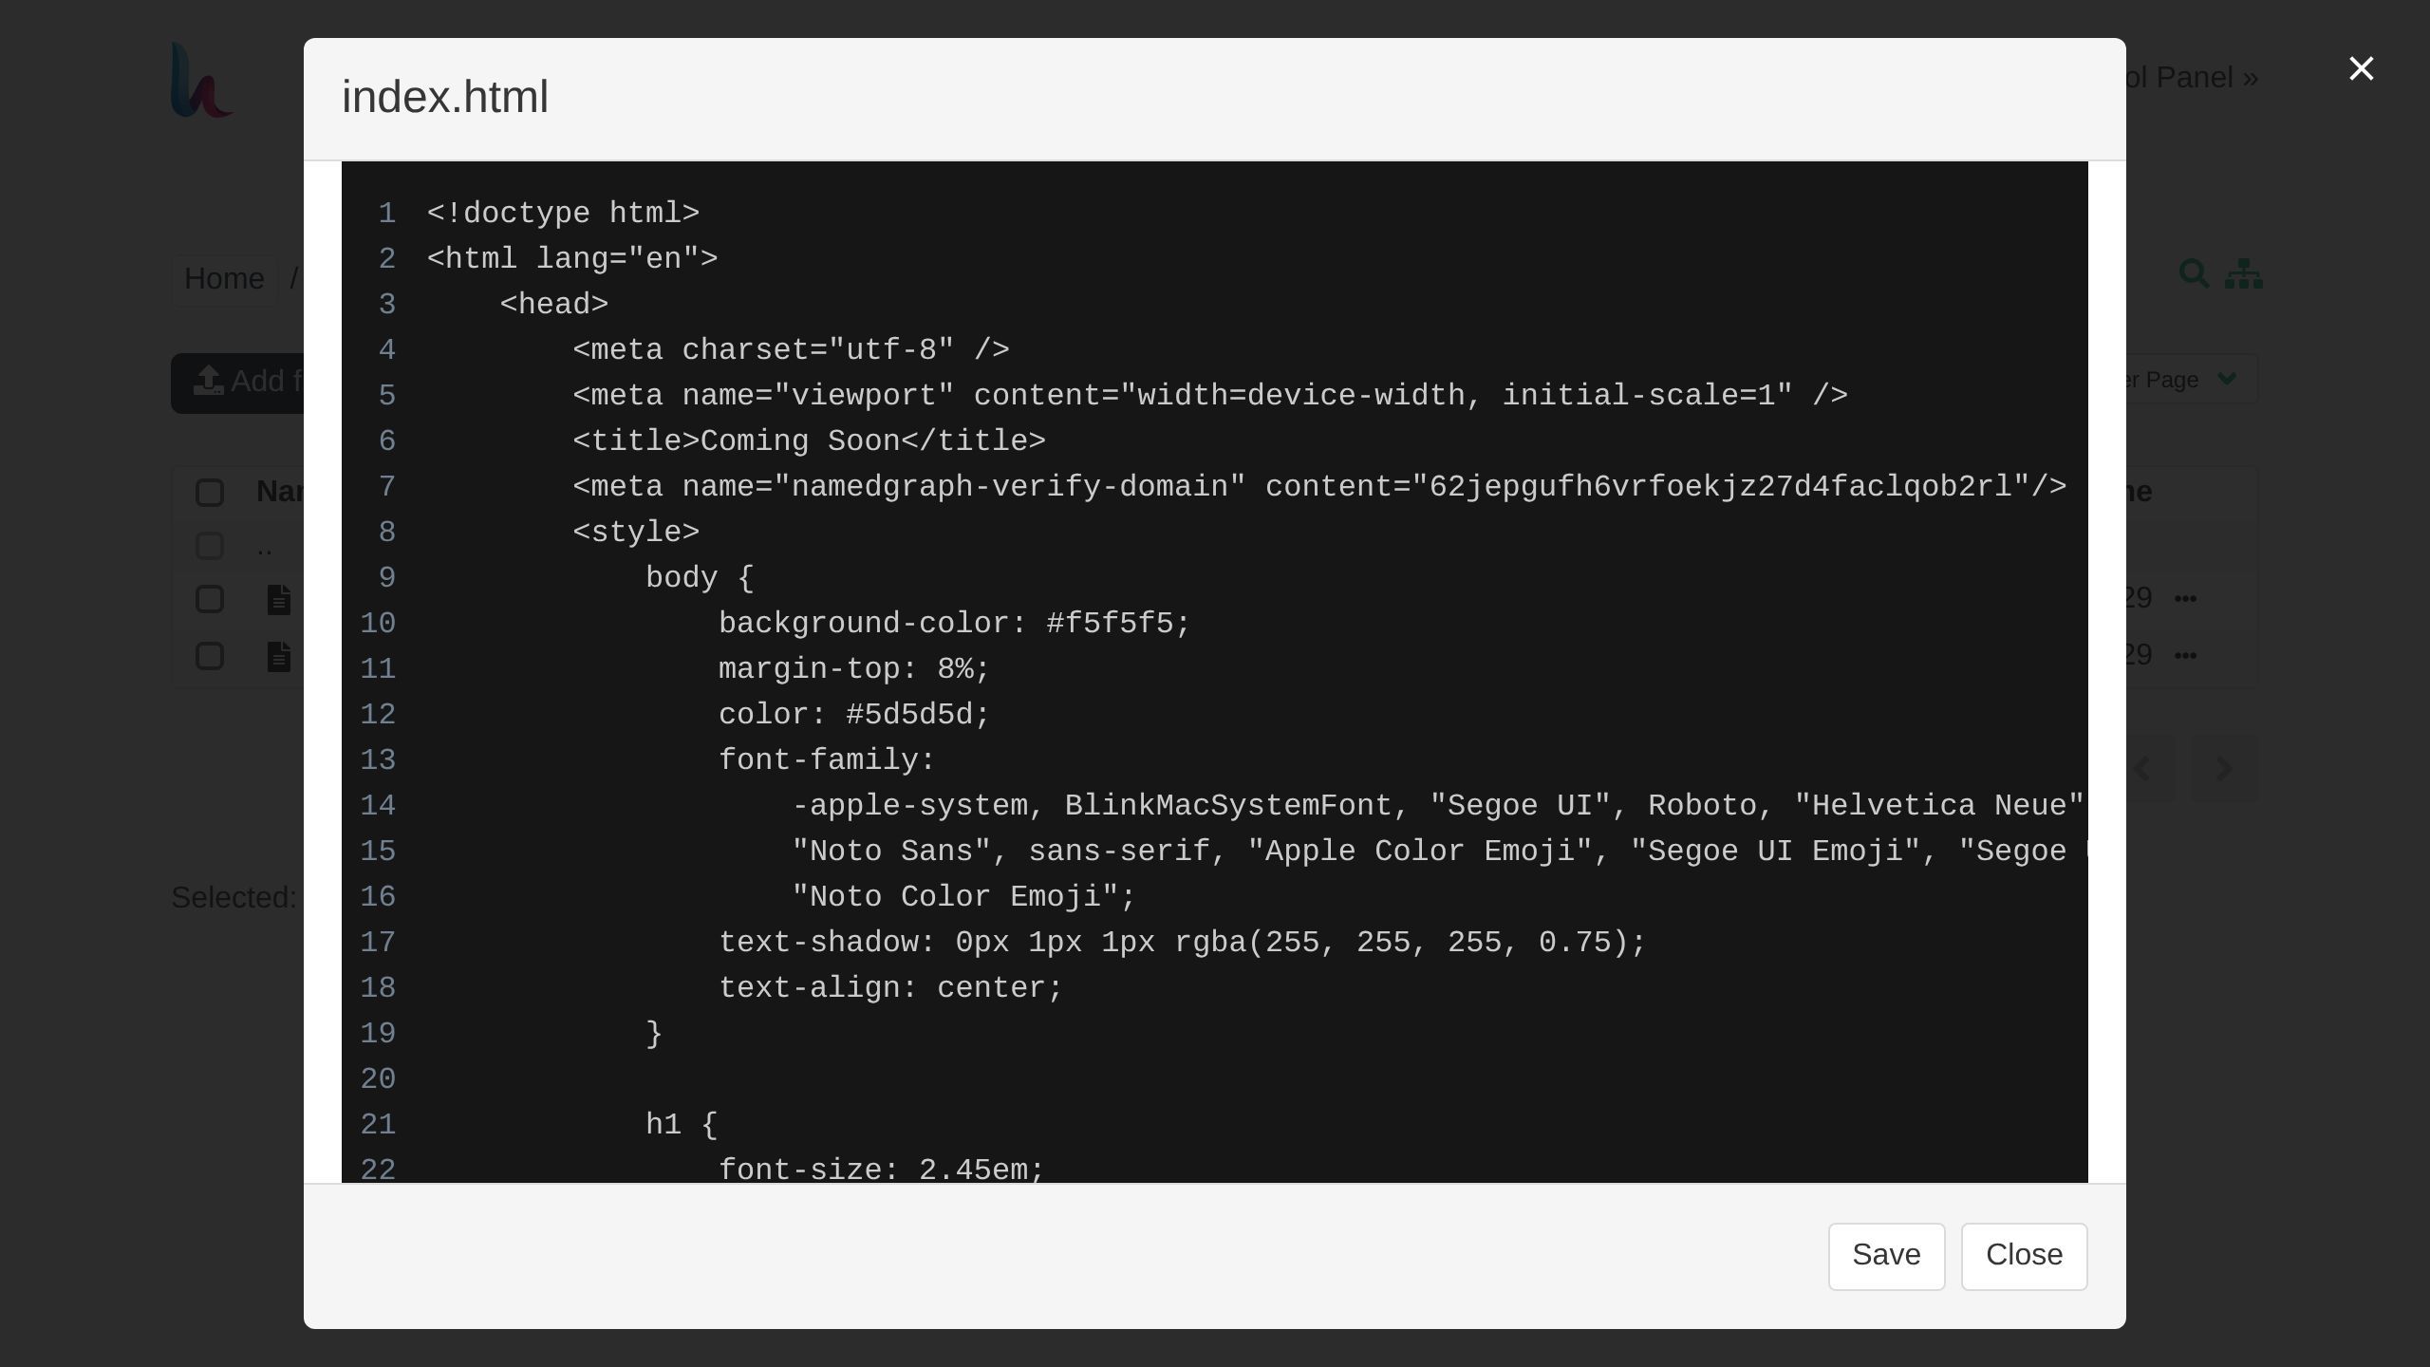Screen dimensions: 2430x1367
Task: Open second file's three-dot actions menu
Action: 2185,655
